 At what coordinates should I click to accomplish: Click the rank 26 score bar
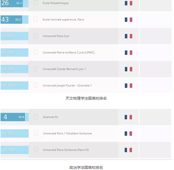[x=15, y=3]
